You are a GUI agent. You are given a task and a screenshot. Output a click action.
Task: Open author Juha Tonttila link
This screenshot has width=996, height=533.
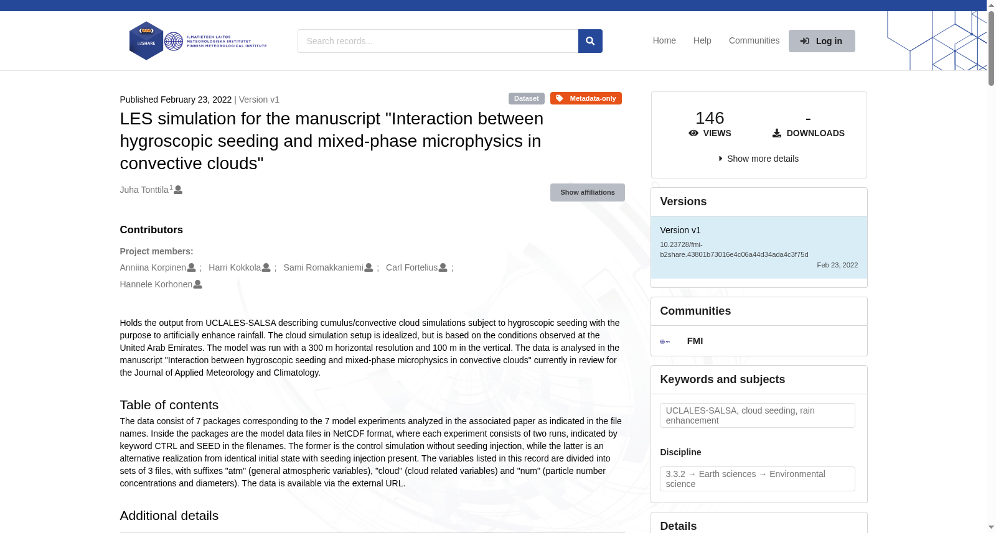tap(144, 190)
